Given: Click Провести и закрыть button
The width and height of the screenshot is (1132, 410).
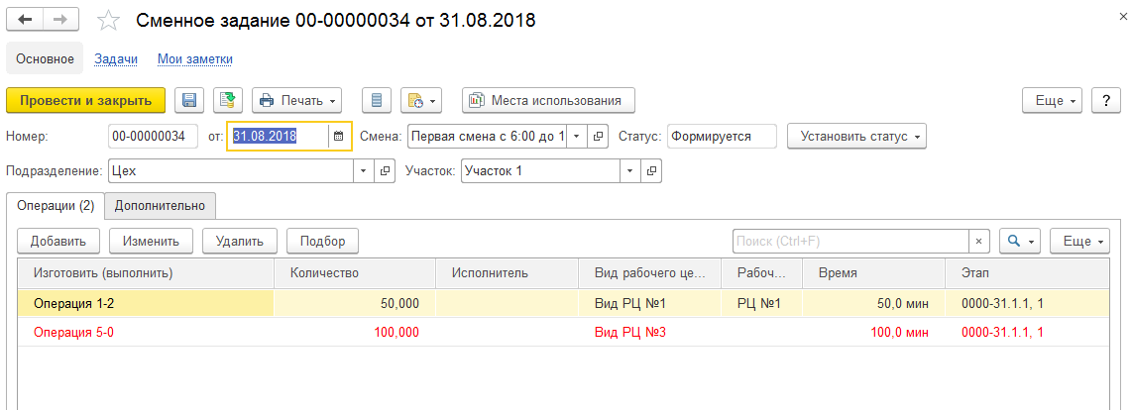Looking at the screenshot, I should (85, 100).
